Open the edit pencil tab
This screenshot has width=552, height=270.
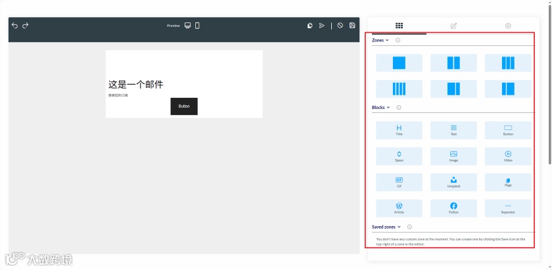[x=453, y=26]
